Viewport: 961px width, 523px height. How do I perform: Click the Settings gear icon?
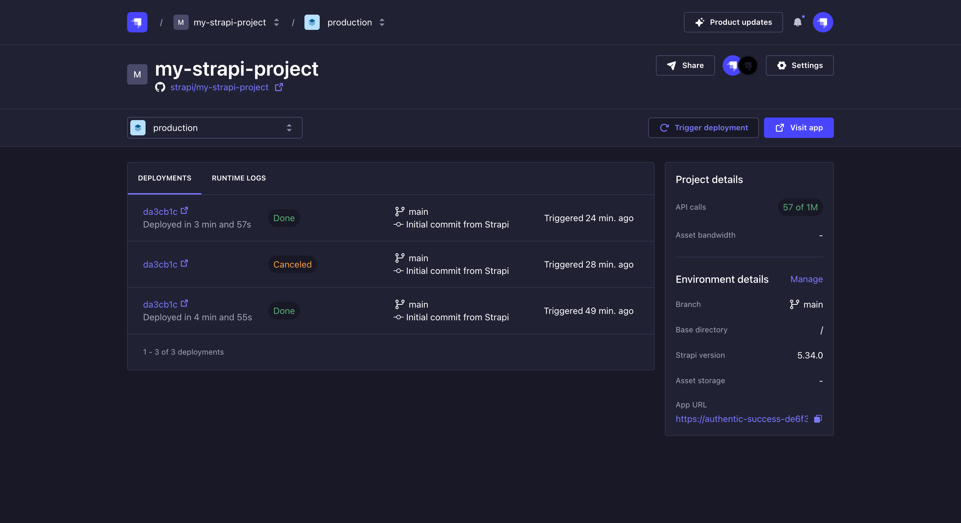pos(781,65)
